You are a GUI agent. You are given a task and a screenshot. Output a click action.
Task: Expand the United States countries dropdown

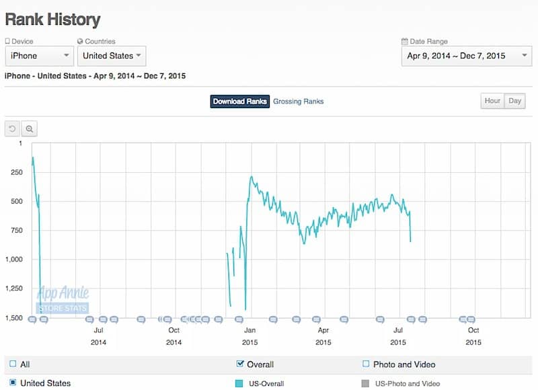(x=112, y=56)
